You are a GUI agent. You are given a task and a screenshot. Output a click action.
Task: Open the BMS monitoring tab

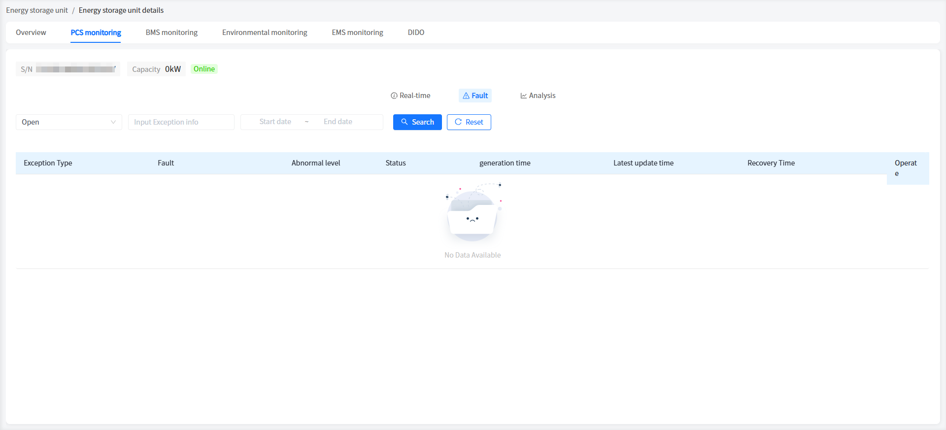point(171,33)
